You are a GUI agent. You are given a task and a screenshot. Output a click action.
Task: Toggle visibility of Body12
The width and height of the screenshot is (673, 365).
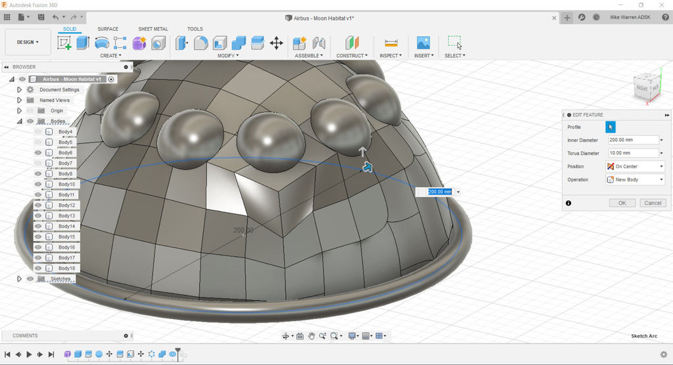(x=38, y=205)
